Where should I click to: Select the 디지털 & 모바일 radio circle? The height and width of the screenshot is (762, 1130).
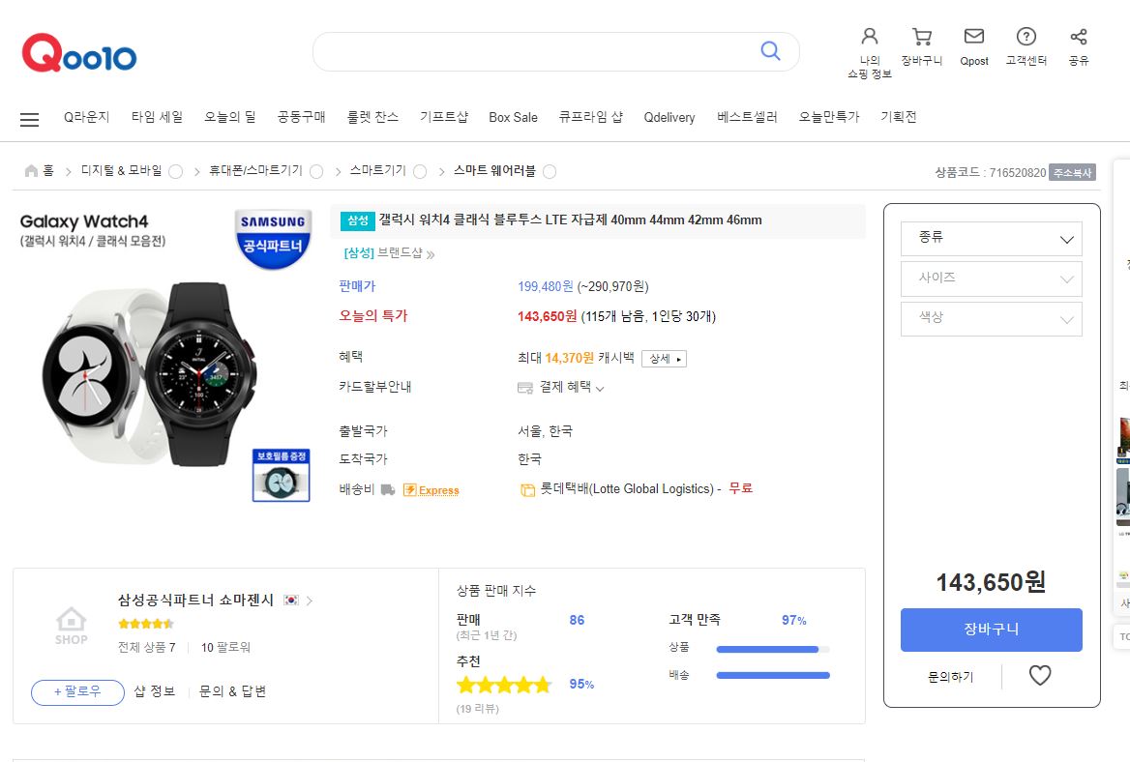pos(175,171)
